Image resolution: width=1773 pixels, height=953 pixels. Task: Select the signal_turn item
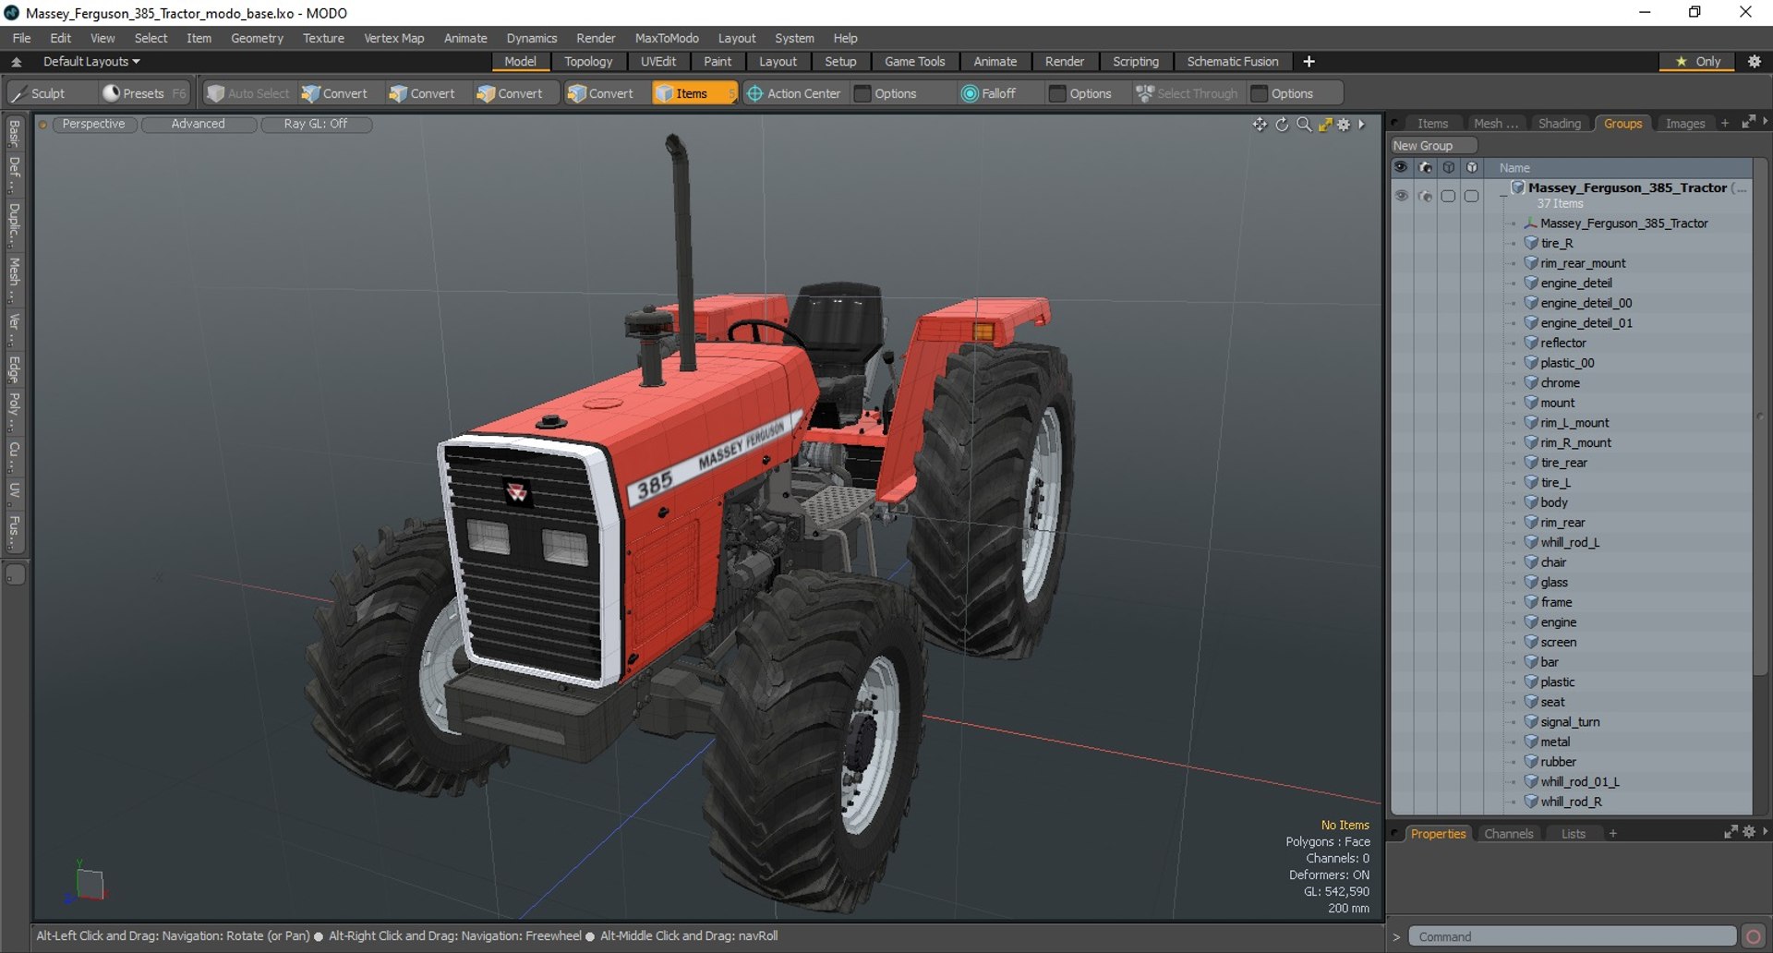point(1570,722)
